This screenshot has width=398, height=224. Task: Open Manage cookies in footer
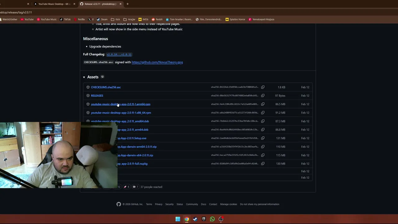(x=229, y=204)
